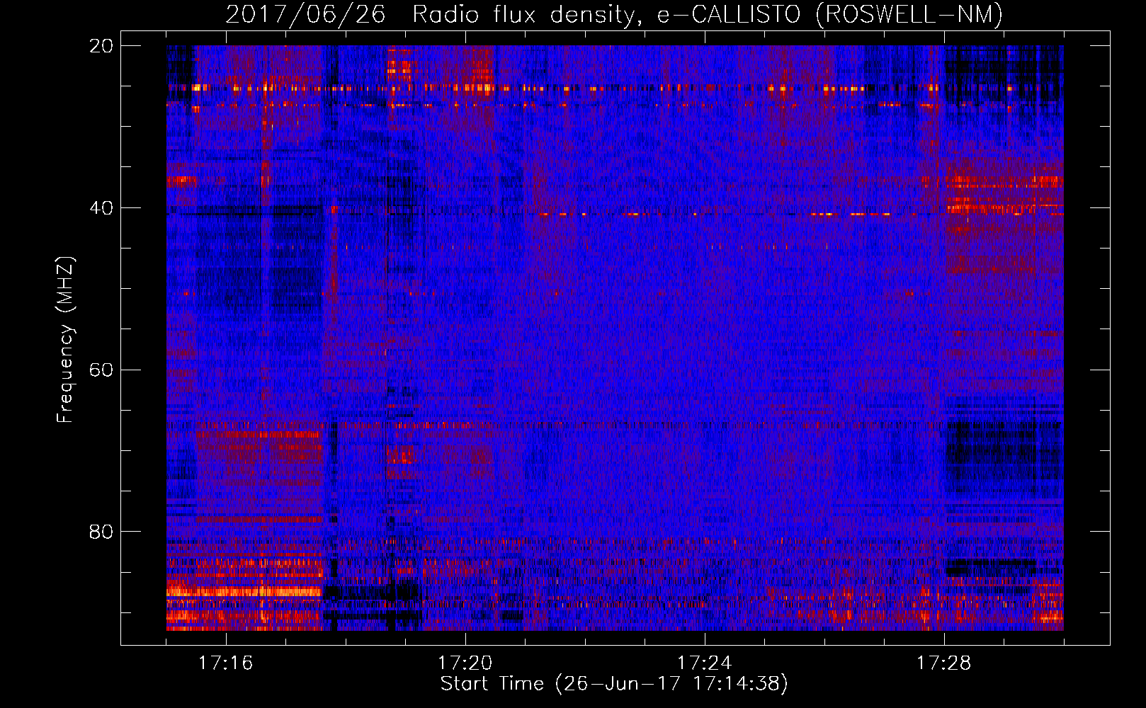The height and width of the screenshot is (708, 1146).
Task: Click the 17:24 time tick label
Action: click(704, 663)
